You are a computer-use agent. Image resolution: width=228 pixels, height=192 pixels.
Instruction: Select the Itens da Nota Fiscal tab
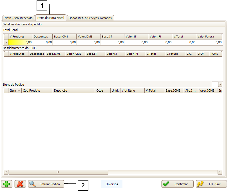tap(51, 18)
